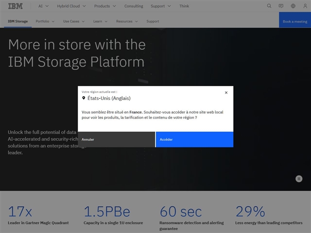Expand the AI menu
The width and height of the screenshot is (311, 233).
point(43,6)
